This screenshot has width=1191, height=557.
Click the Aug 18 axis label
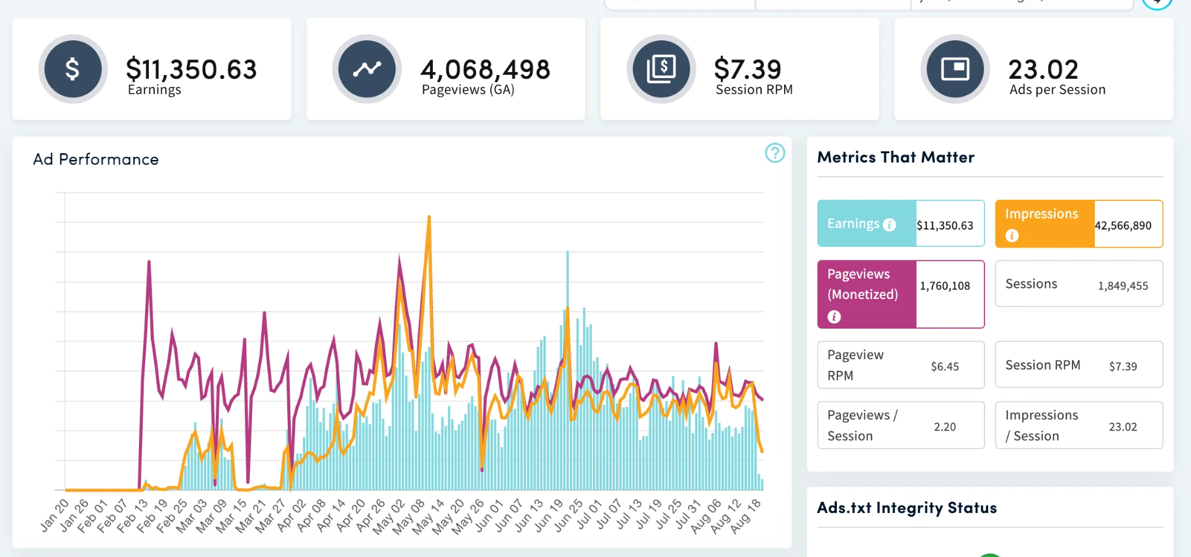pyautogui.click(x=745, y=516)
